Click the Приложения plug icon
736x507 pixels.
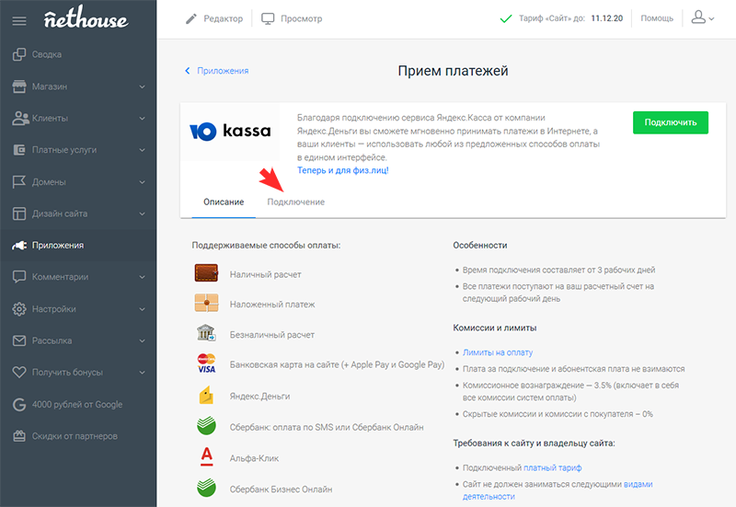click(x=19, y=245)
